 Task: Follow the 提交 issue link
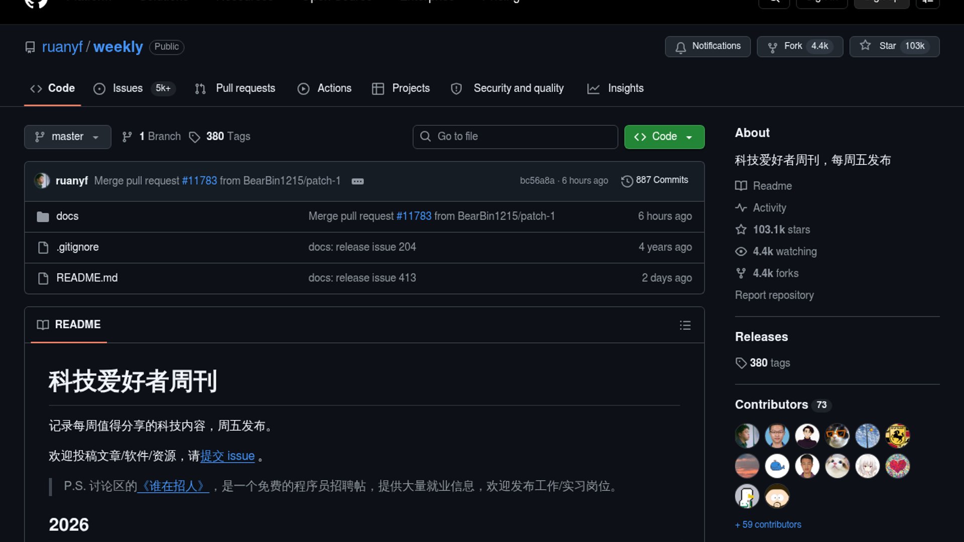227,456
